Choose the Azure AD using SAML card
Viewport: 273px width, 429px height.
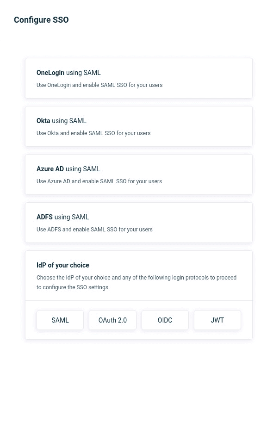[139, 174]
